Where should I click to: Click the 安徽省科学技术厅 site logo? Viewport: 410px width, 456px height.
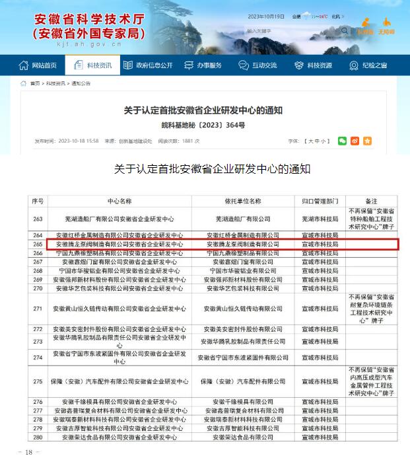click(x=88, y=30)
